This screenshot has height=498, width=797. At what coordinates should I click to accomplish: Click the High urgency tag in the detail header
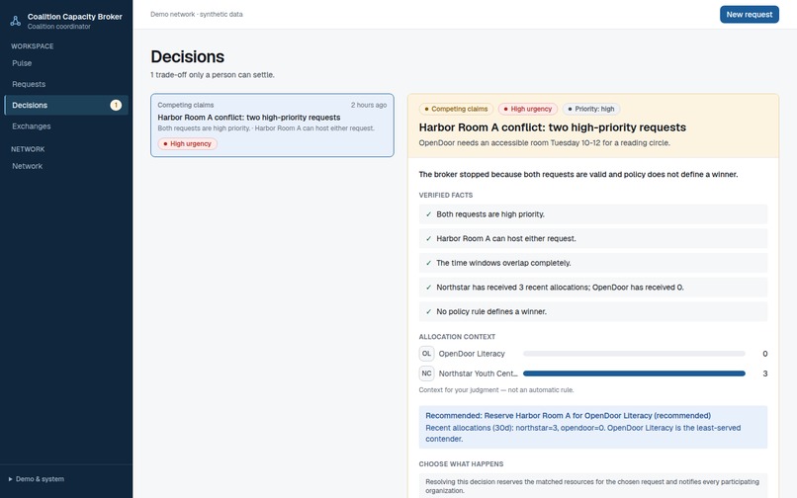tap(528, 109)
